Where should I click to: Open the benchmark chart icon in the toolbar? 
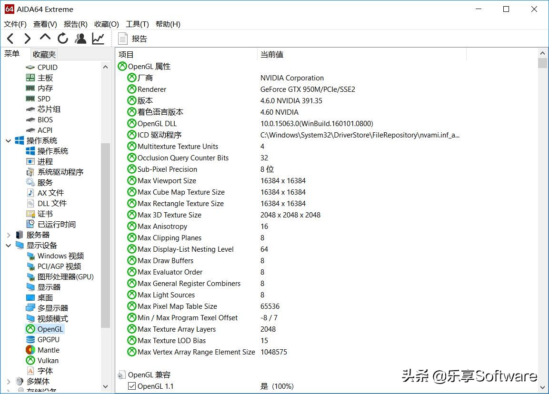point(98,38)
